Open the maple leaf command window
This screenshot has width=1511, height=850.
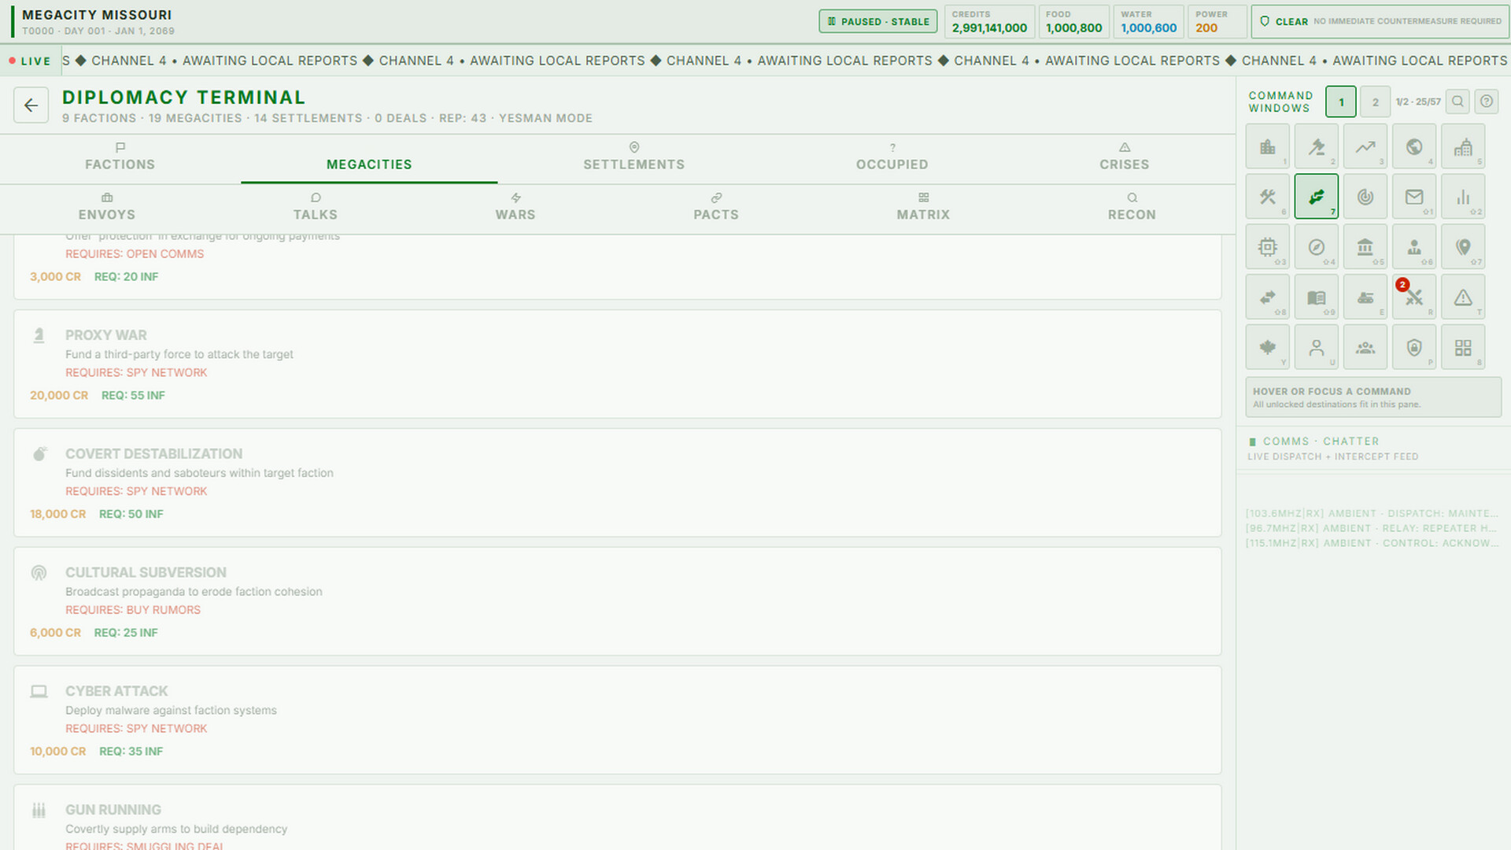[x=1267, y=348]
